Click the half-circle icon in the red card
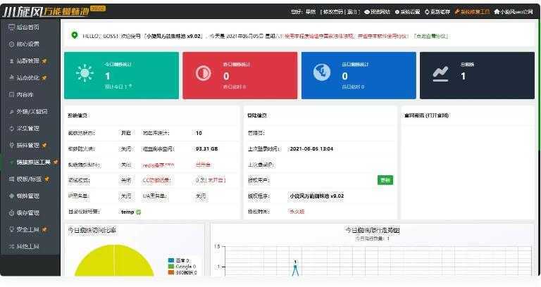541x287 pixels. click(x=204, y=73)
